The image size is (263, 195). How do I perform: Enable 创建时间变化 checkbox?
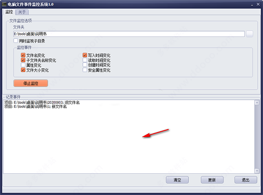point(85,65)
